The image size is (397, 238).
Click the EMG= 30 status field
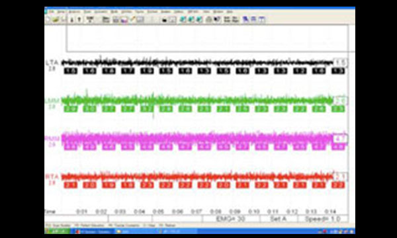[x=231, y=219]
